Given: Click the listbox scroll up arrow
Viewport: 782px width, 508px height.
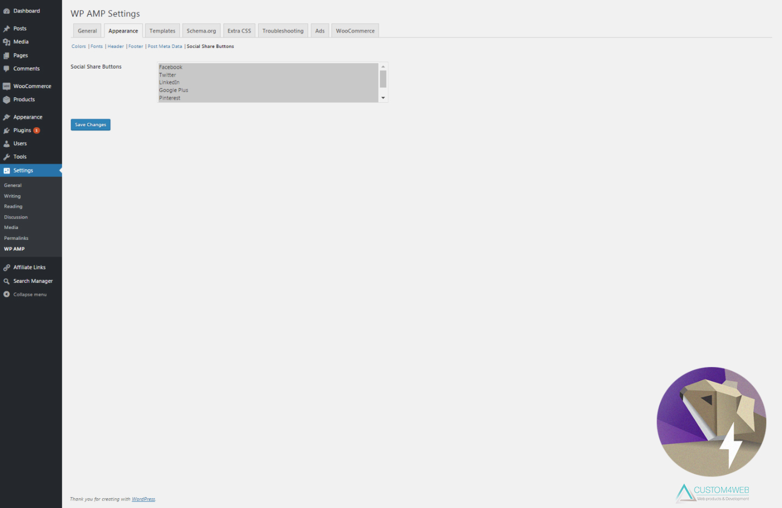Looking at the screenshot, I should [x=383, y=66].
